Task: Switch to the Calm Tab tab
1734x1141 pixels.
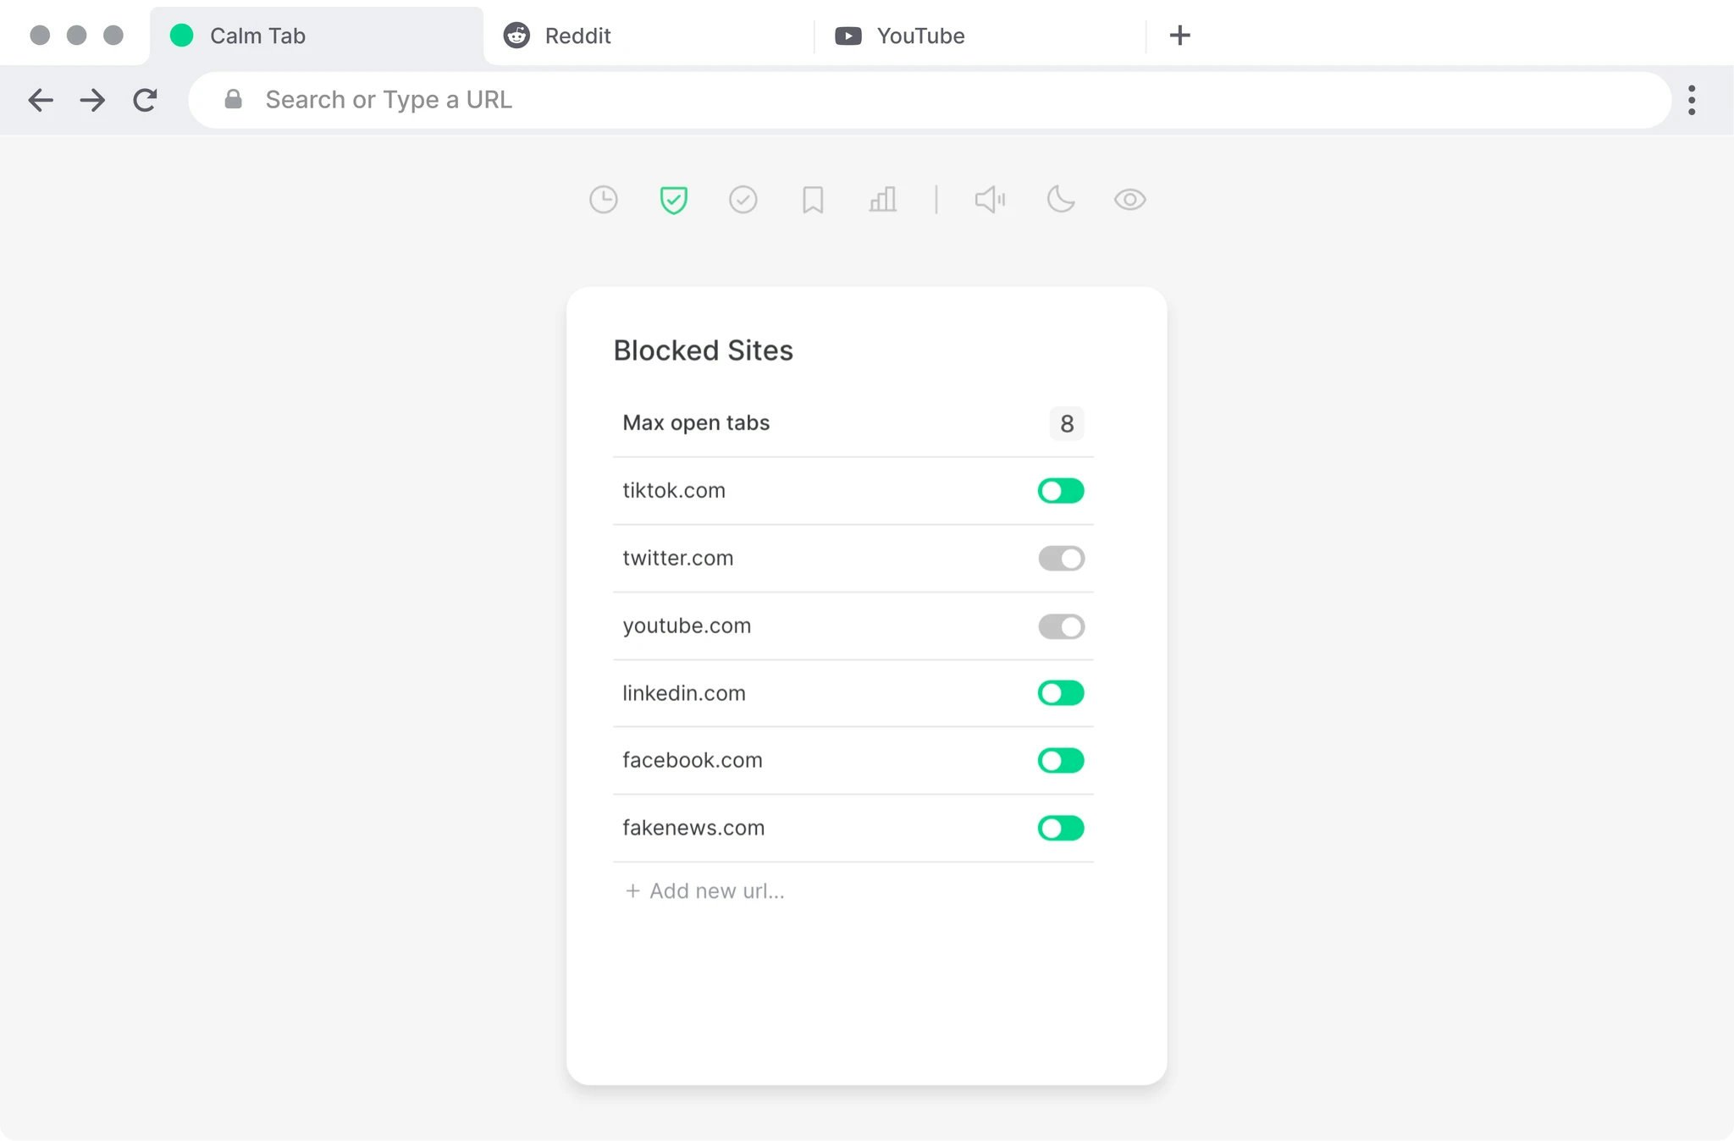Action: pyautogui.click(x=317, y=36)
